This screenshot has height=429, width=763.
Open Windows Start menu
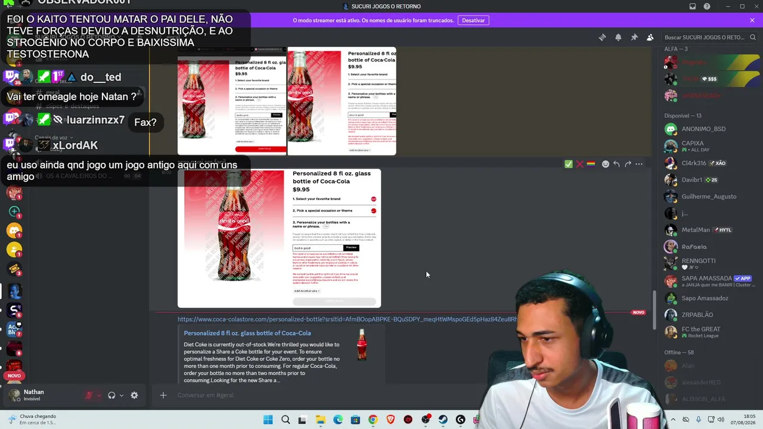[x=268, y=419]
